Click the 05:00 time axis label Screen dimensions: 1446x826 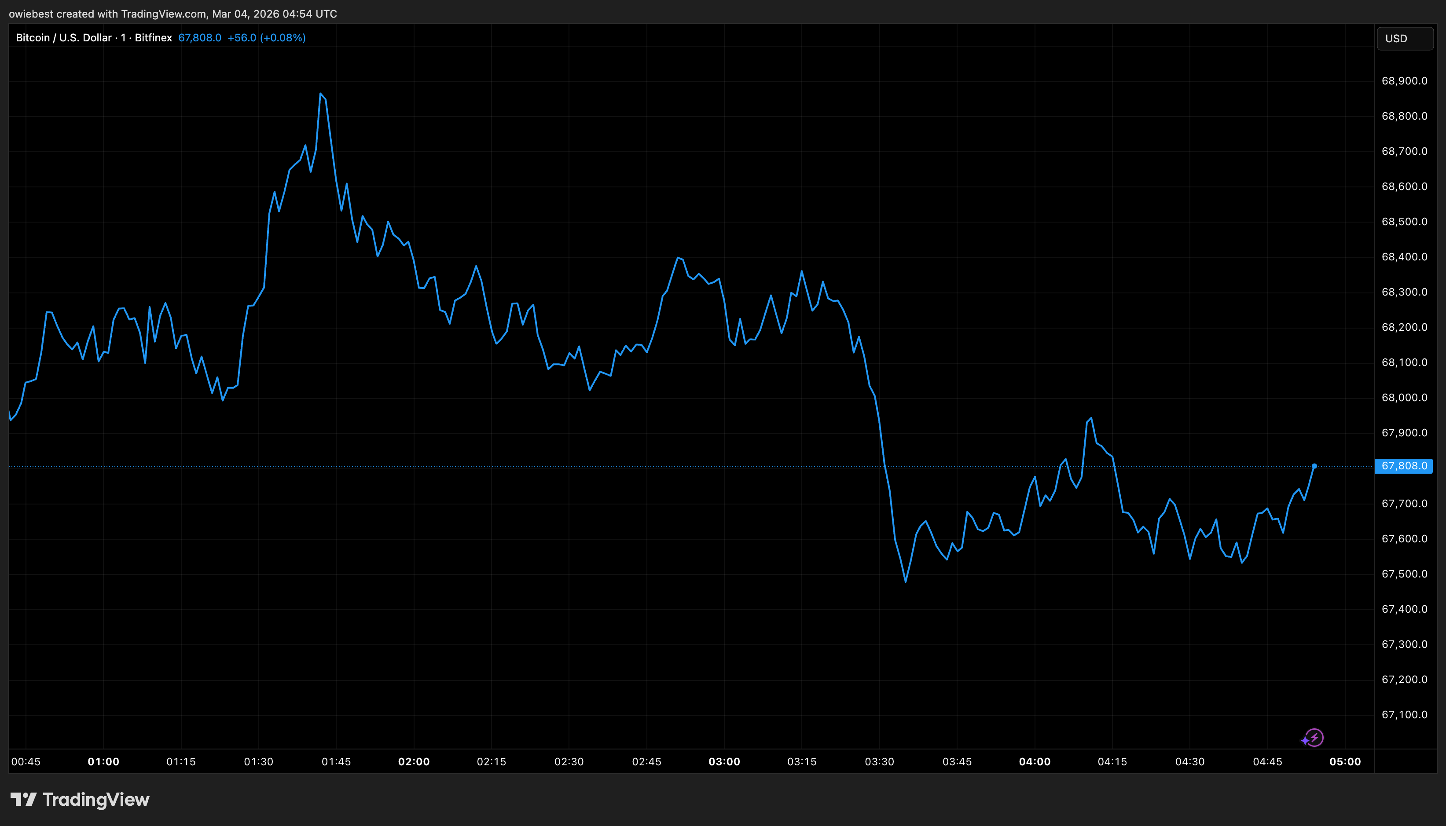coord(1345,761)
